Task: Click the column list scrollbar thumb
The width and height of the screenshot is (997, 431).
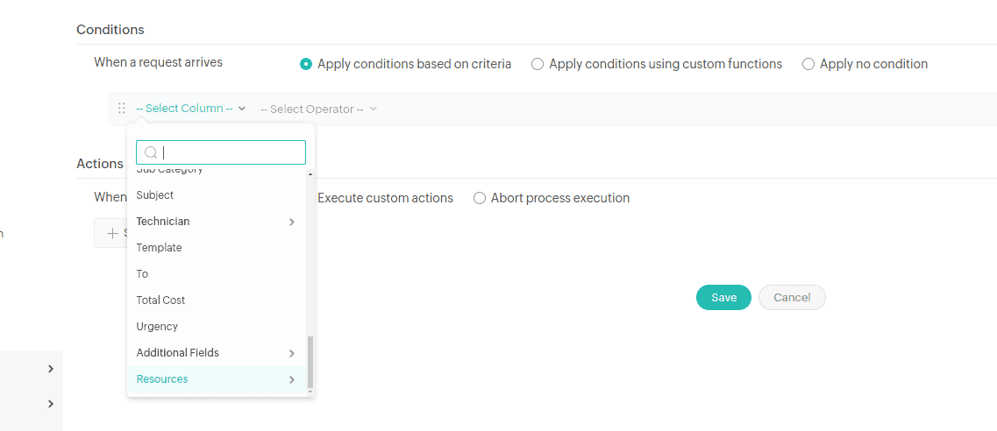Action: [310, 361]
